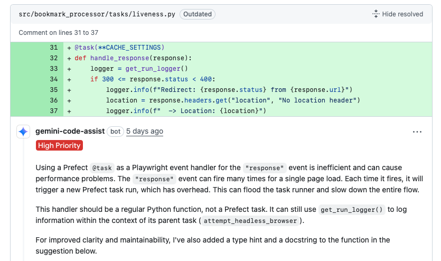The image size is (441, 261).
Task: Select diff line number 37
Action: 54,111
